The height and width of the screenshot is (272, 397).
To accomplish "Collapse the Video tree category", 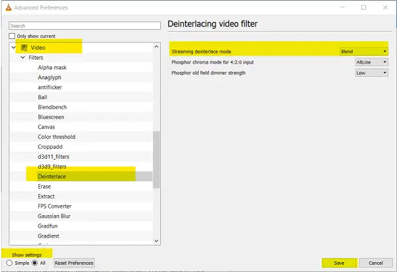I will 13,48.
